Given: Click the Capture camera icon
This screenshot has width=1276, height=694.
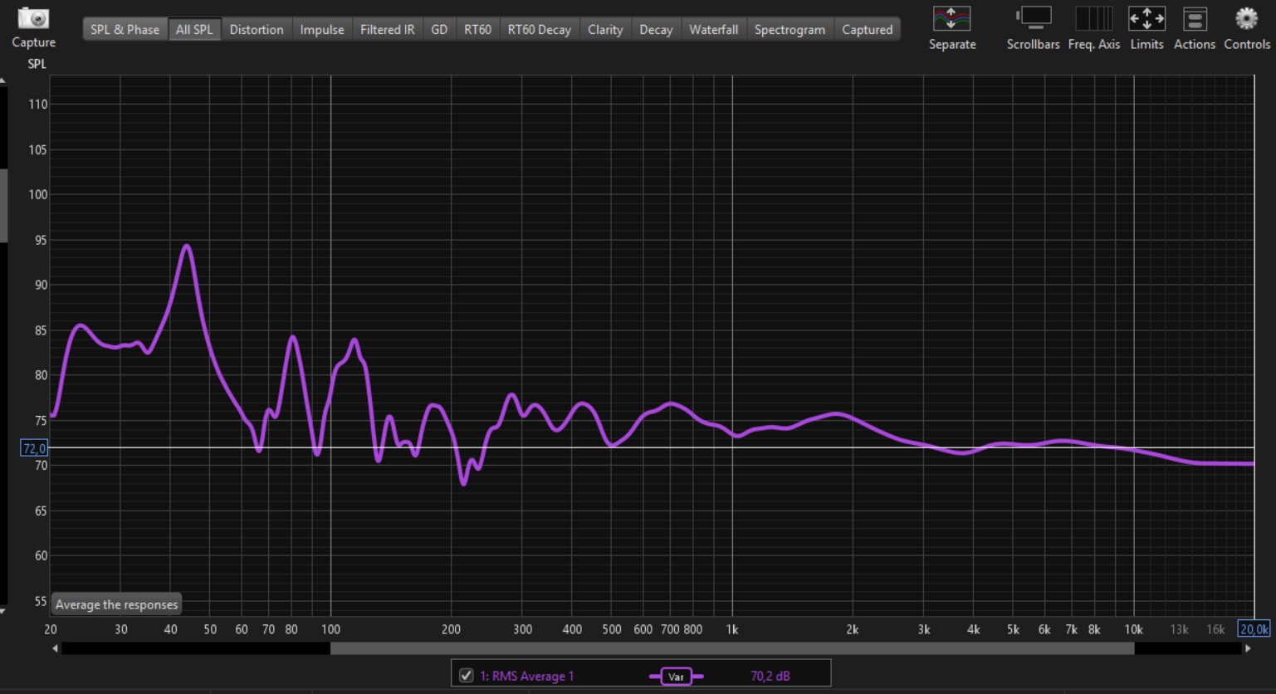Looking at the screenshot, I should pos(33,18).
